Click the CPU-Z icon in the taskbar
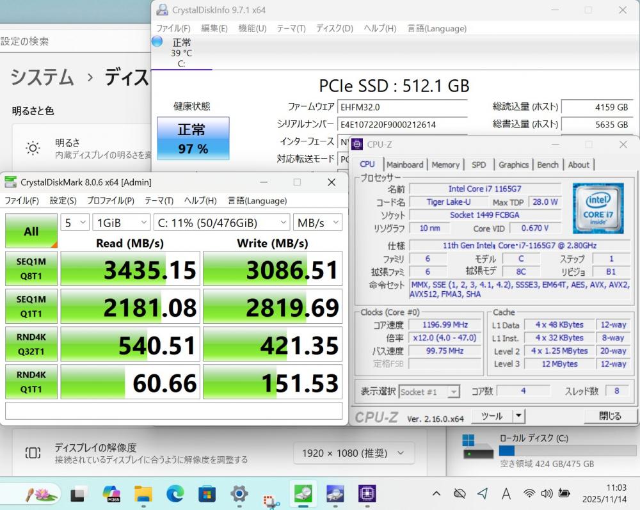This screenshot has height=510, width=640. tap(366, 493)
